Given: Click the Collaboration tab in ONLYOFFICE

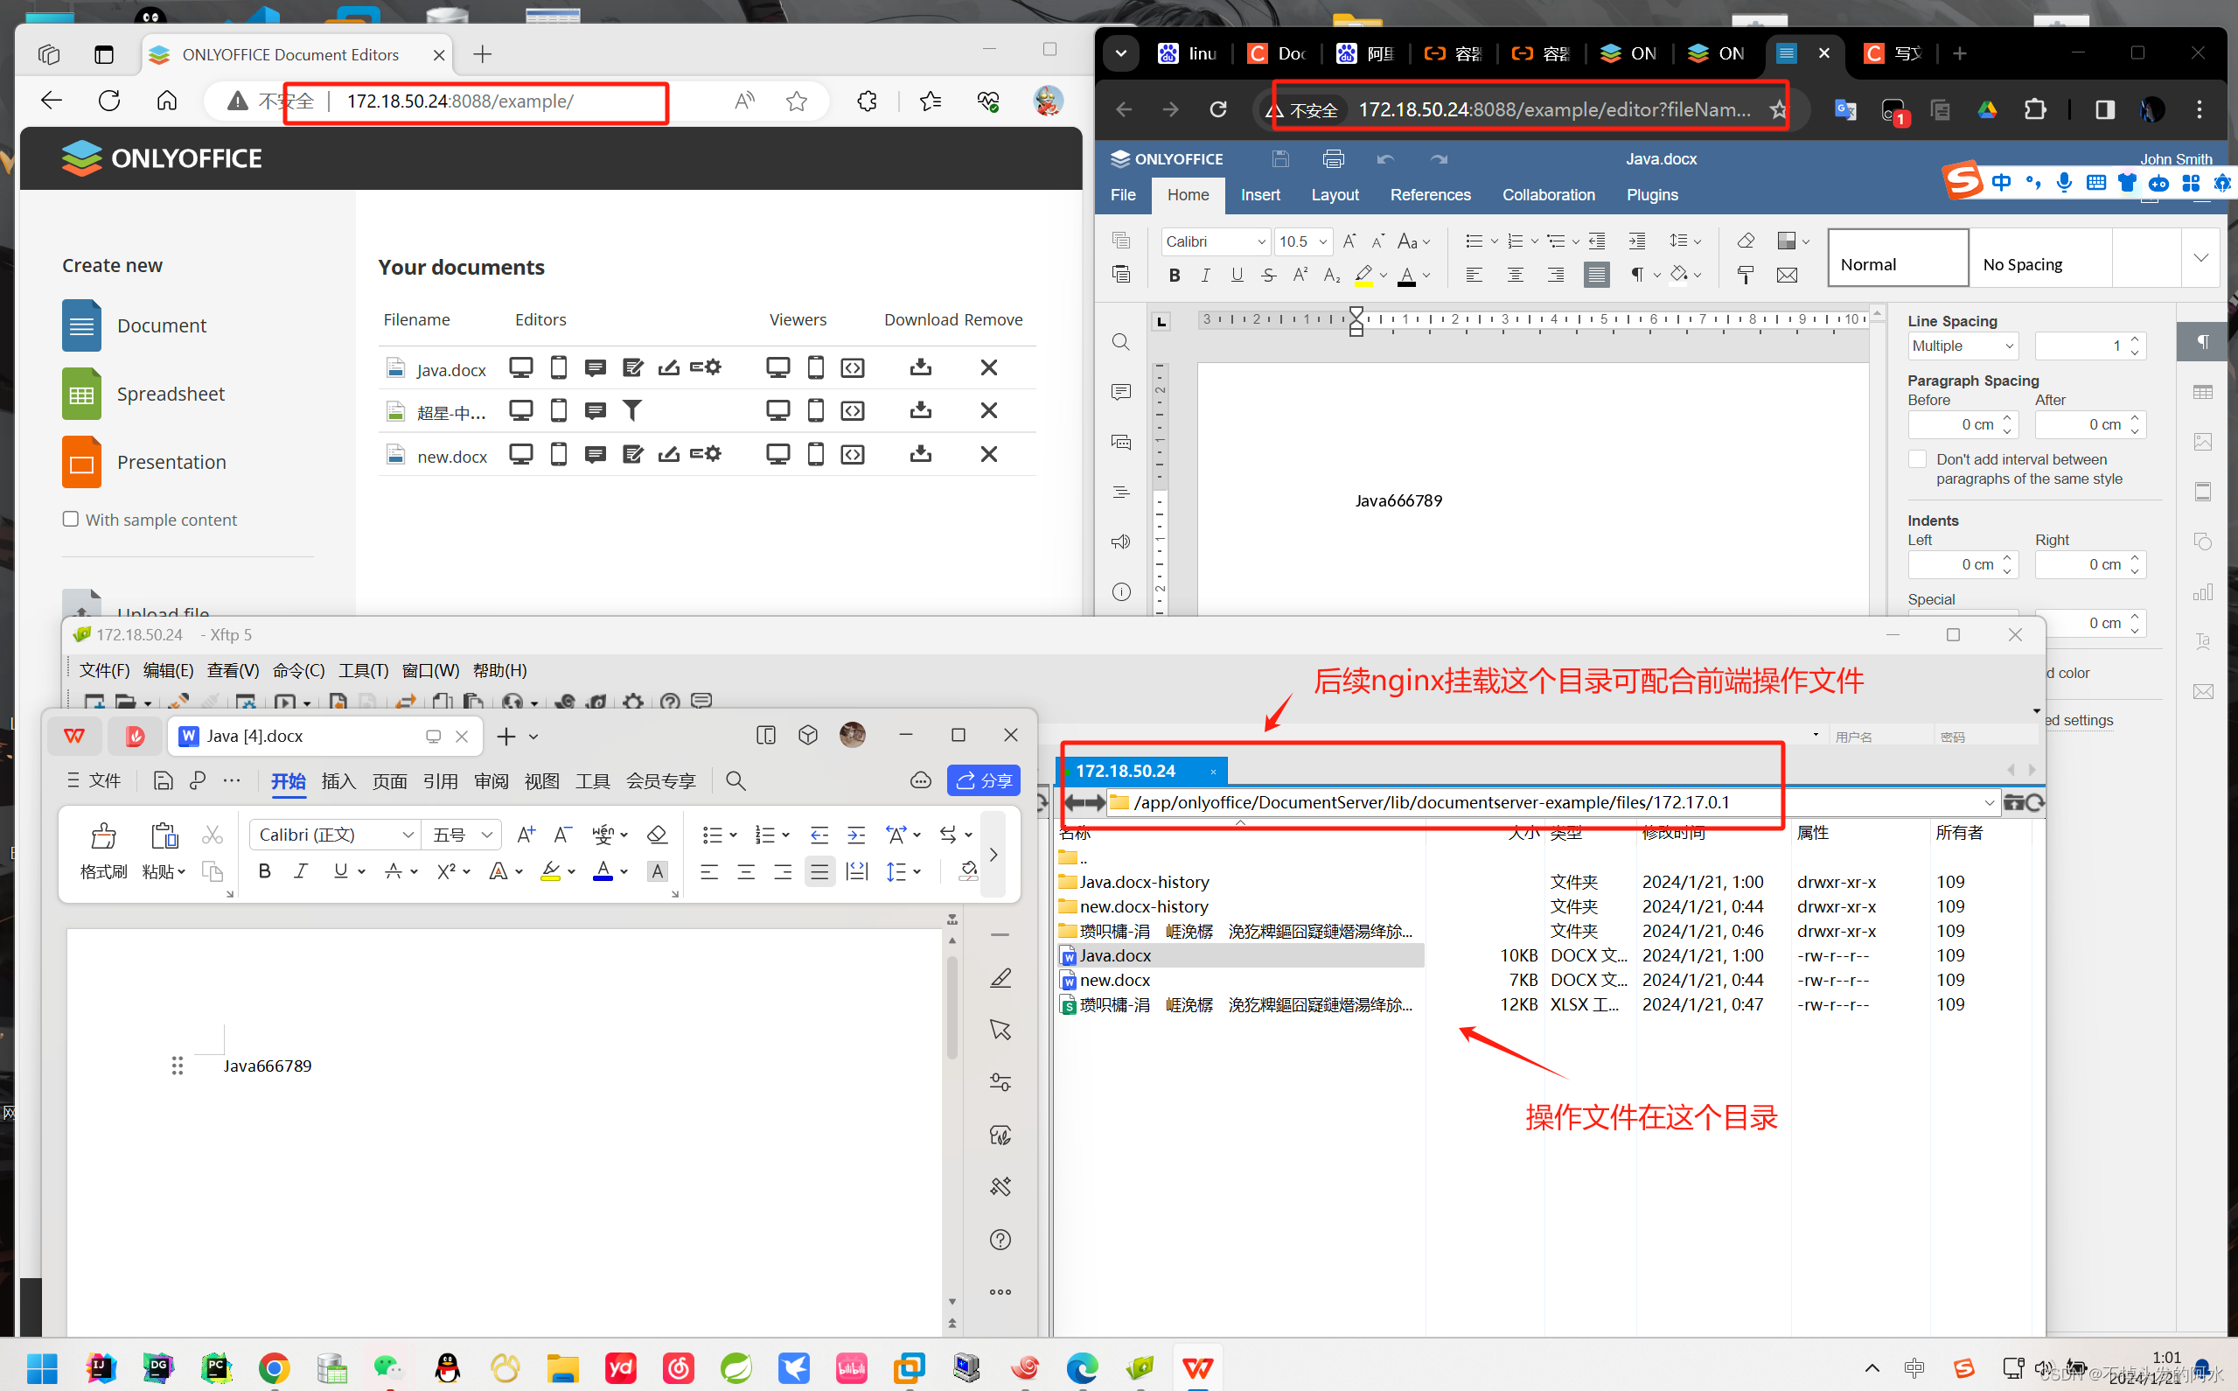Looking at the screenshot, I should (1546, 194).
